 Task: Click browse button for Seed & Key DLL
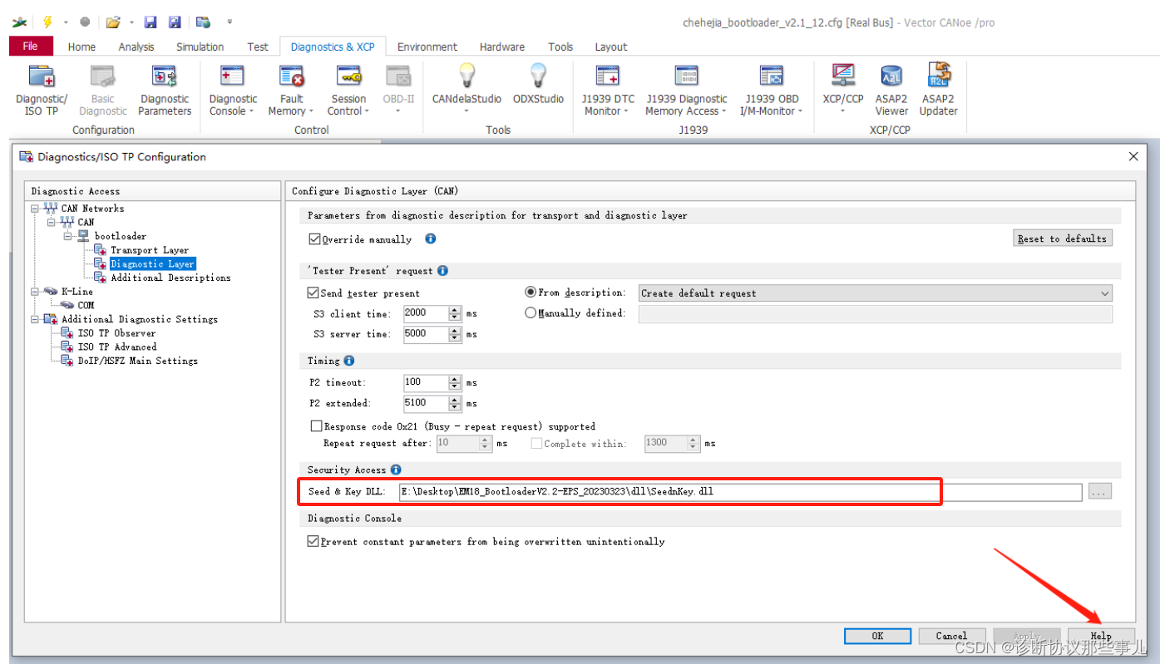(x=1099, y=492)
